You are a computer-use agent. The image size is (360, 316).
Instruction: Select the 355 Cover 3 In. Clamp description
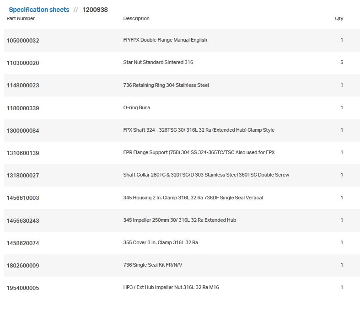(161, 242)
